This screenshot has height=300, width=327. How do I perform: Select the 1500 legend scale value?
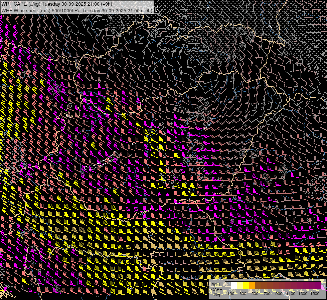point(315,294)
